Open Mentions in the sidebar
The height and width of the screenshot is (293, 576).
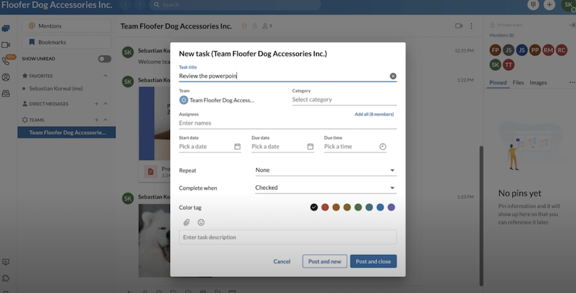pyautogui.click(x=66, y=26)
